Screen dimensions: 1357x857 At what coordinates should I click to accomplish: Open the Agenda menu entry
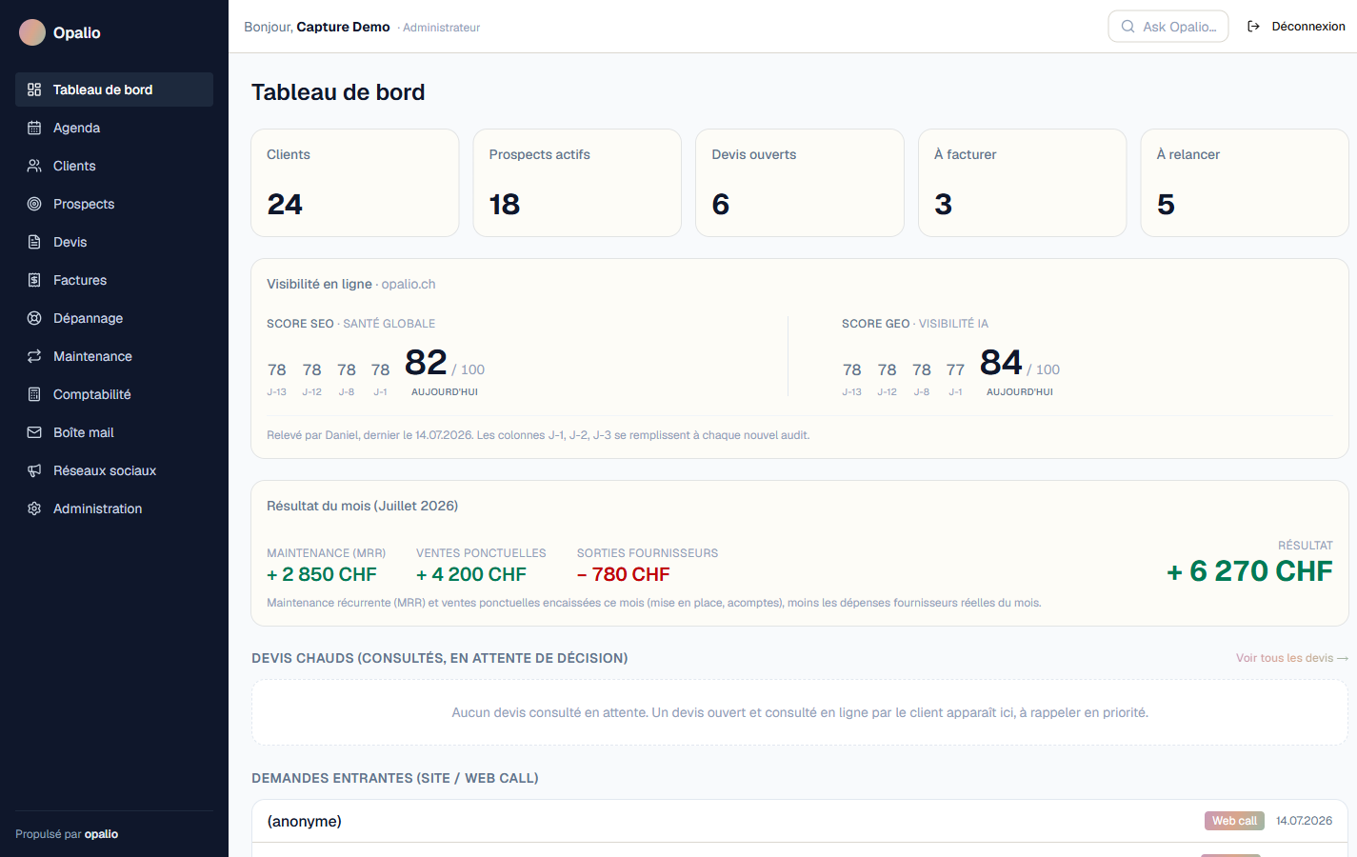coord(114,128)
